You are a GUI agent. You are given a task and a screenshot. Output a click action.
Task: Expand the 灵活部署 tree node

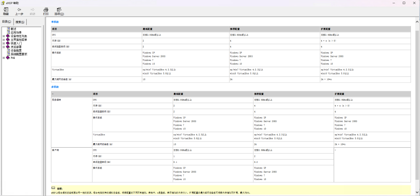[x=4, y=47]
